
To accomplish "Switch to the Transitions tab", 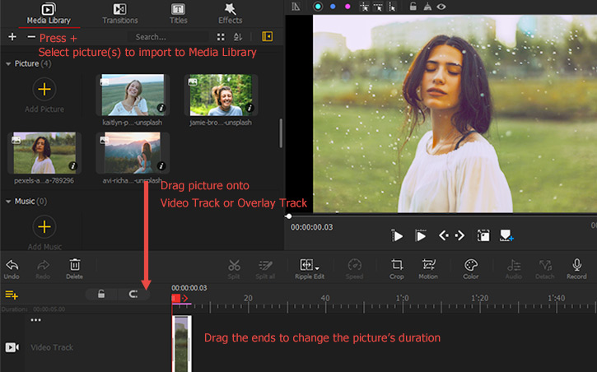I will click(x=119, y=12).
